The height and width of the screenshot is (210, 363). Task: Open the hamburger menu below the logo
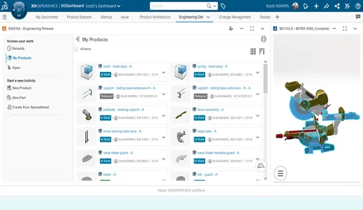[4, 17]
